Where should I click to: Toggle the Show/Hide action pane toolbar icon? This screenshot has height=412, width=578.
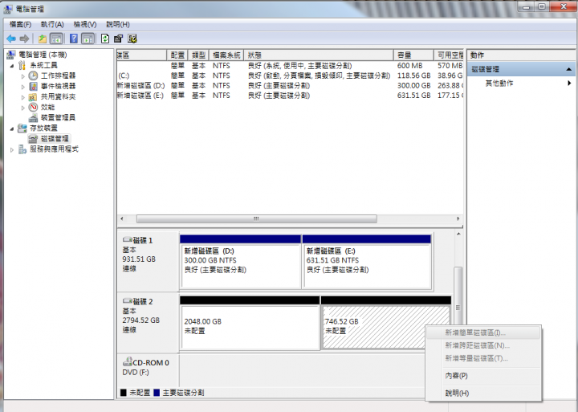point(88,39)
